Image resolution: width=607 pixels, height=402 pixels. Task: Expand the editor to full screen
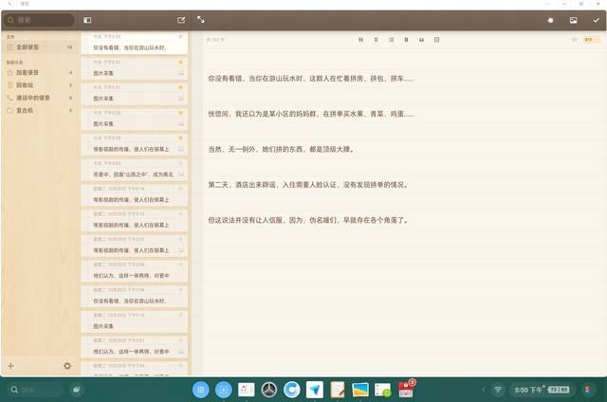[x=201, y=19]
